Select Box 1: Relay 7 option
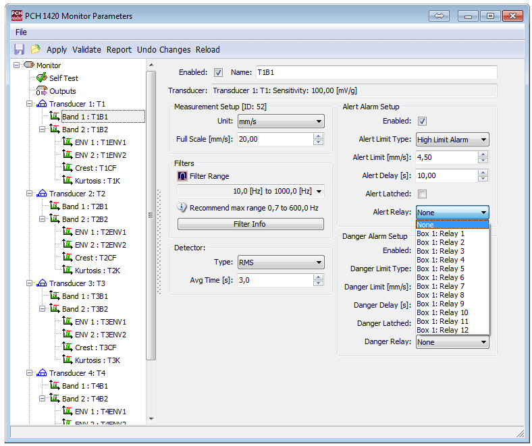Viewport: 532px width, 446px height. pos(452,286)
